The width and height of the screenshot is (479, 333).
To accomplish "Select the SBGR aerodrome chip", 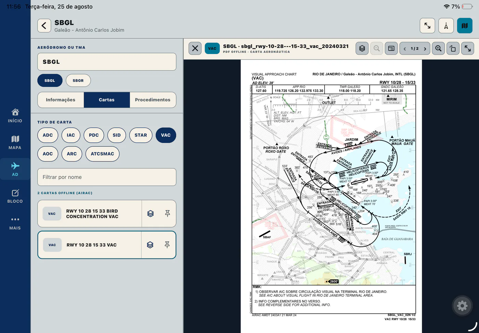I will [x=78, y=80].
